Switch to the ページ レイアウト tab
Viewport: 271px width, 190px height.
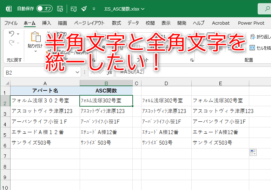coord(89,23)
